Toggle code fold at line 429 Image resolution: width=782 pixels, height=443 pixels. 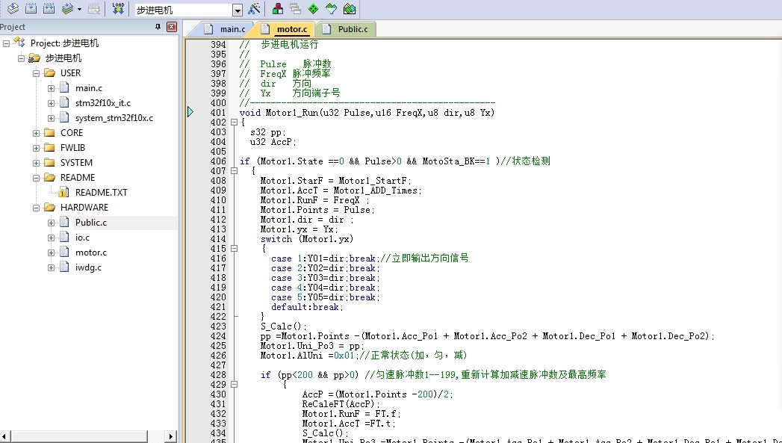(234, 384)
